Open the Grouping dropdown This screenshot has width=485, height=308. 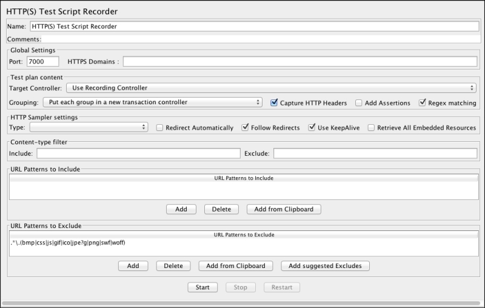(153, 102)
